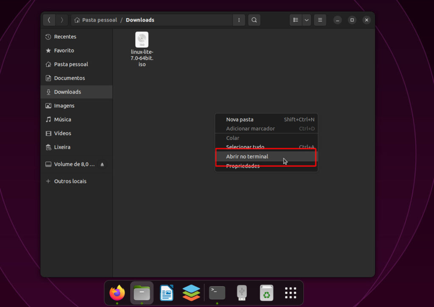Open Vídeos in the sidebar
This screenshot has height=307, width=434.
[76, 133]
